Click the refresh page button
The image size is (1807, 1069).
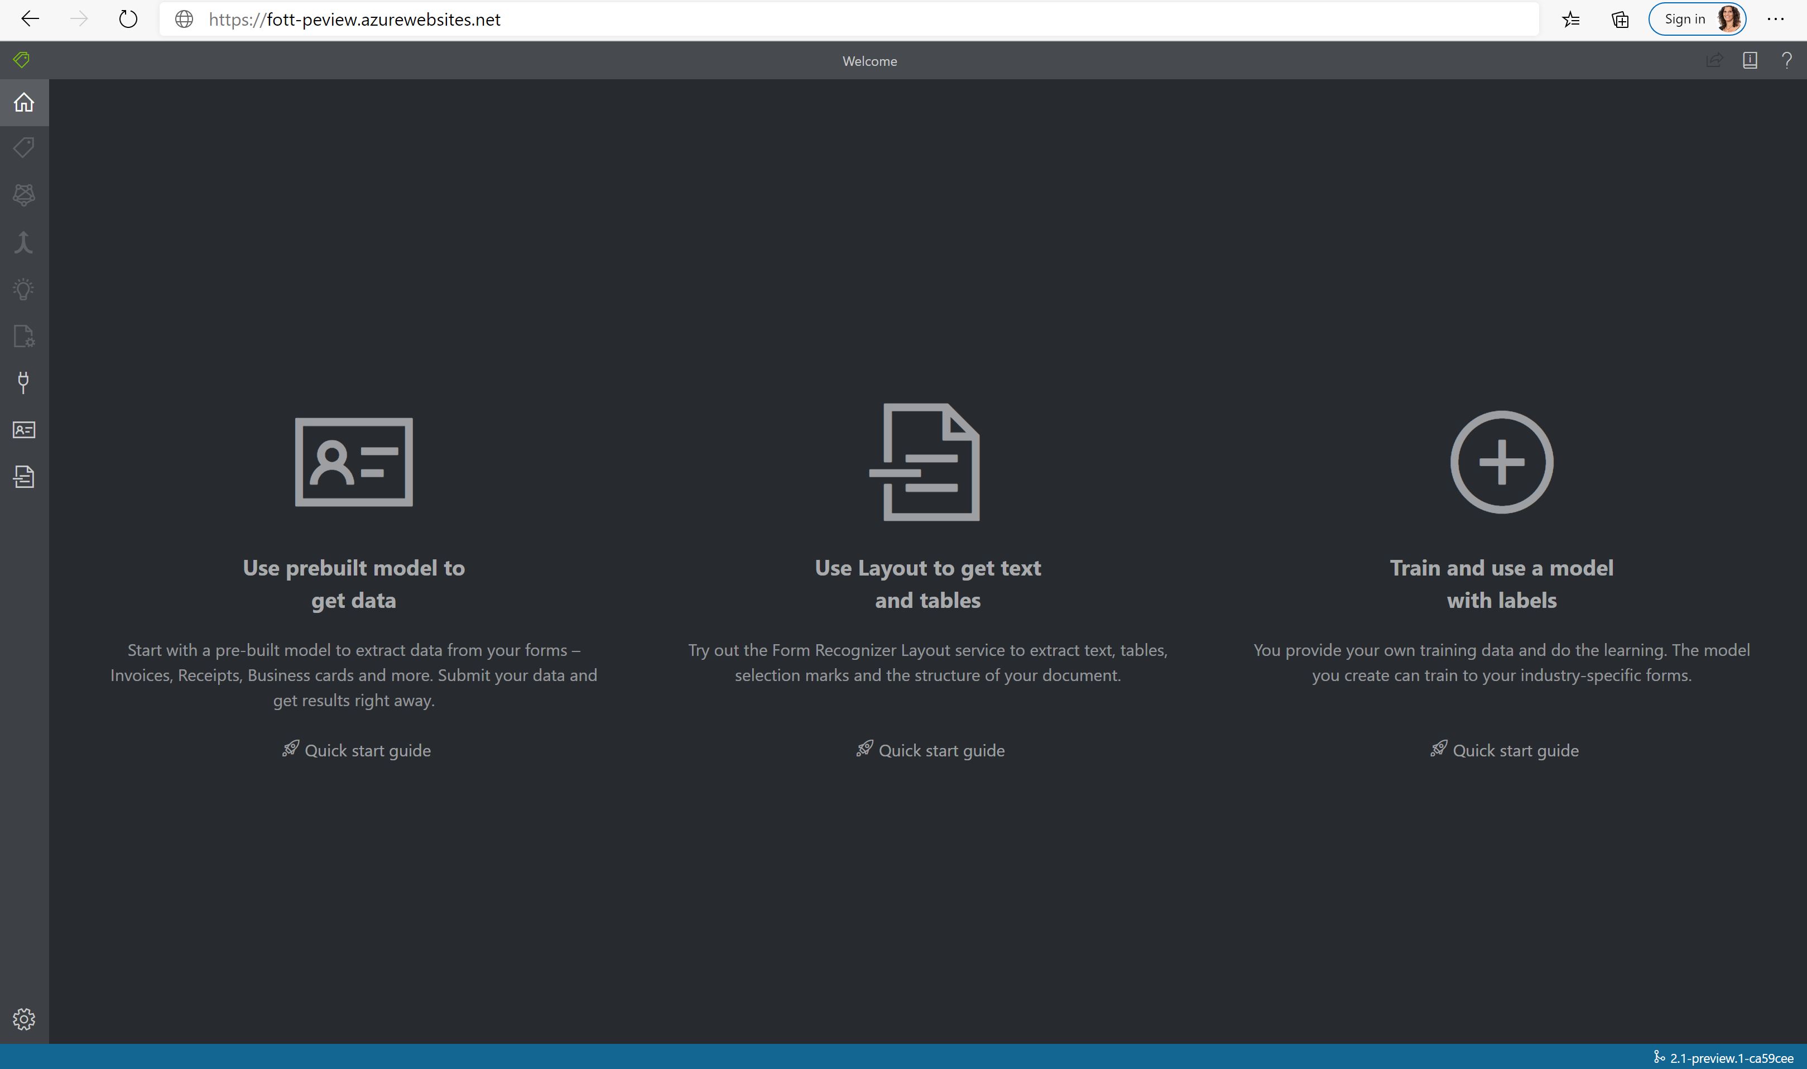pos(128,19)
